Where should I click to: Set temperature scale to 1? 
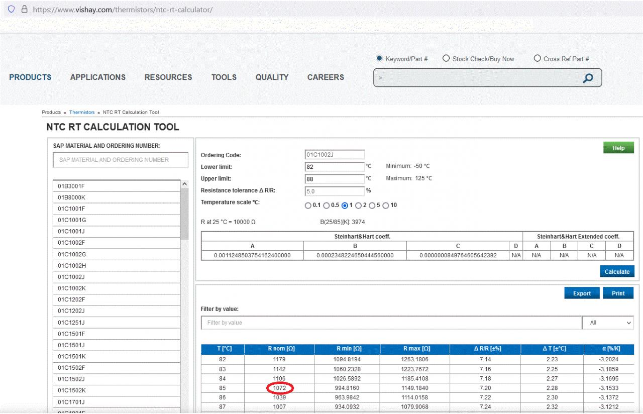click(345, 205)
